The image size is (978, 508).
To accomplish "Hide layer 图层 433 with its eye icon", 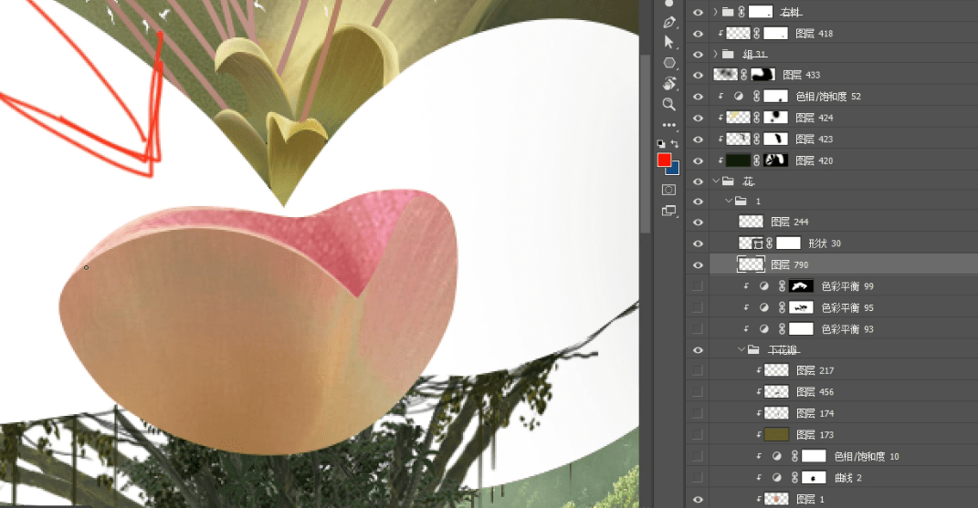I will (x=698, y=75).
